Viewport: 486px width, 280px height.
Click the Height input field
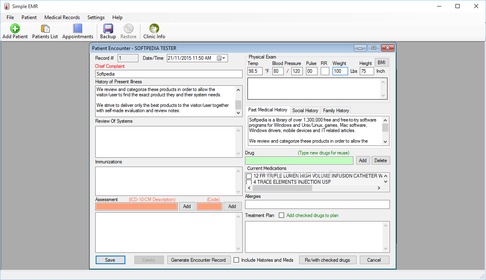[x=367, y=71]
